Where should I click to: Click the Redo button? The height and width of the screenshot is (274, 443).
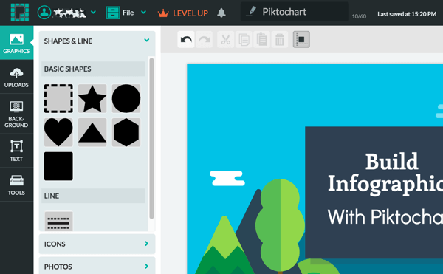point(204,40)
